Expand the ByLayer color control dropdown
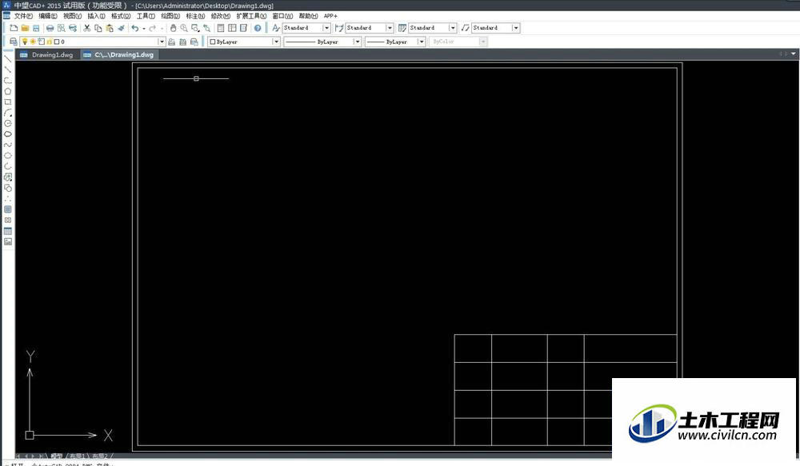 coord(276,42)
